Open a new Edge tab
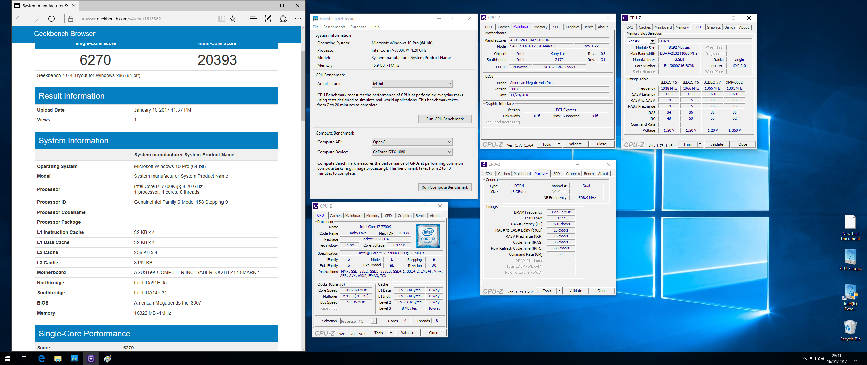Image resolution: width=867 pixels, height=365 pixels. 85,6
